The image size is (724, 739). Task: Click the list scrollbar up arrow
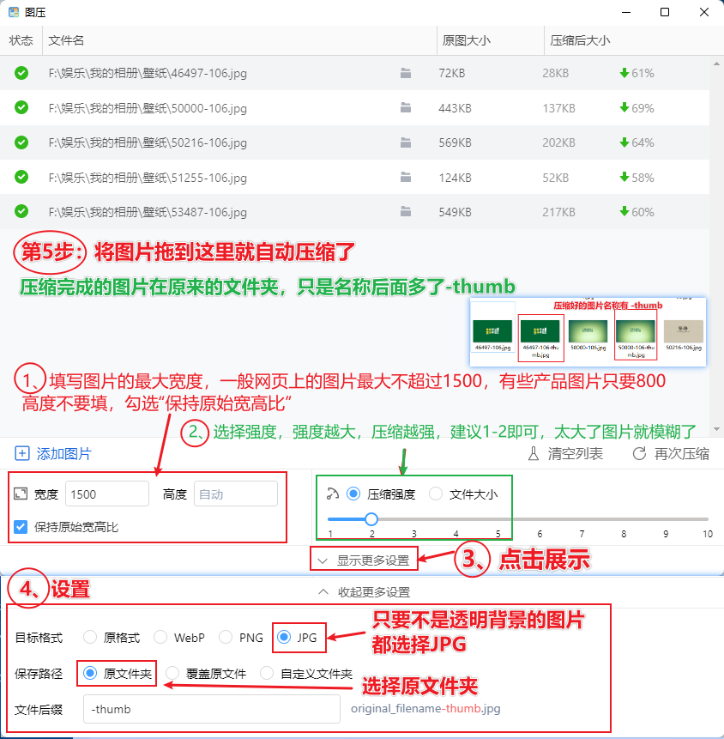[x=716, y=64]
